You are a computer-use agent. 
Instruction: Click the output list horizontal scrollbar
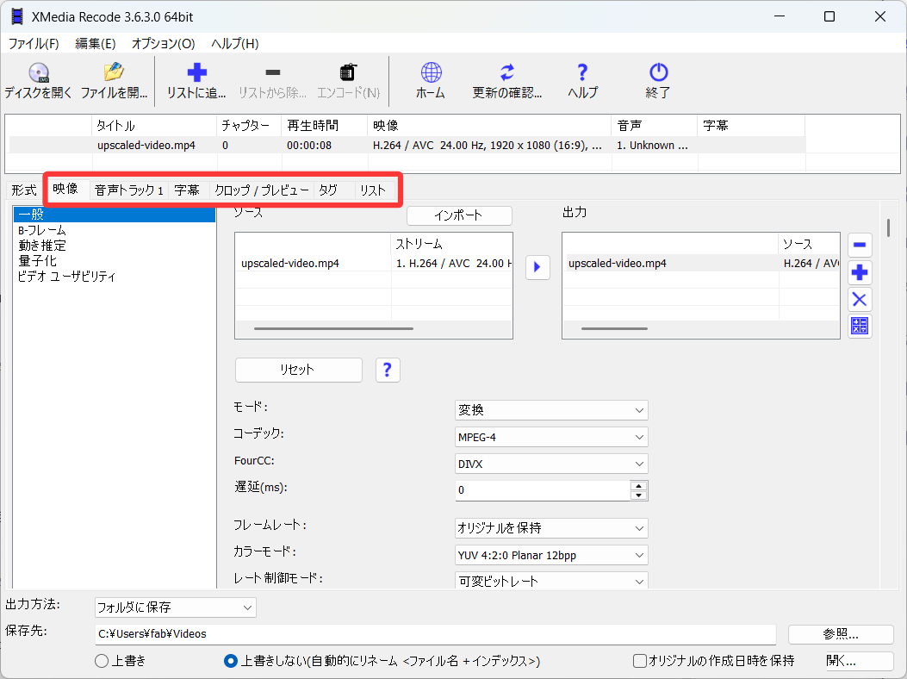pyautogui.click(x=614, y=329)
